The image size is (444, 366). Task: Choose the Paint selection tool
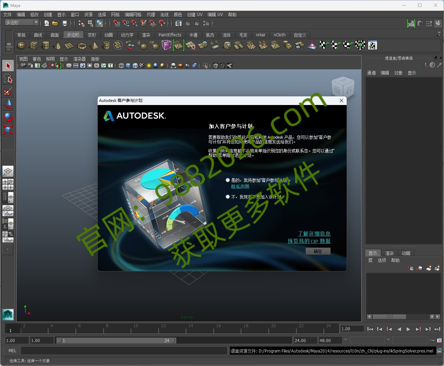[x=8, y=91]
